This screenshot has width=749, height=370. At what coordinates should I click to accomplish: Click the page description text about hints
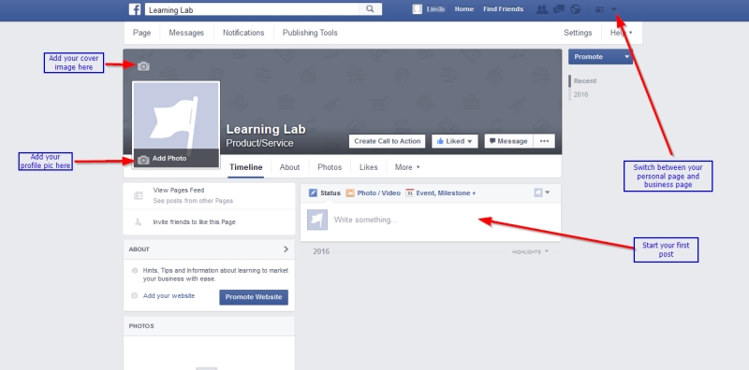click(x=215, y=275)
